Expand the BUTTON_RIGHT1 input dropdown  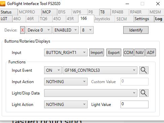coord(66,52)
